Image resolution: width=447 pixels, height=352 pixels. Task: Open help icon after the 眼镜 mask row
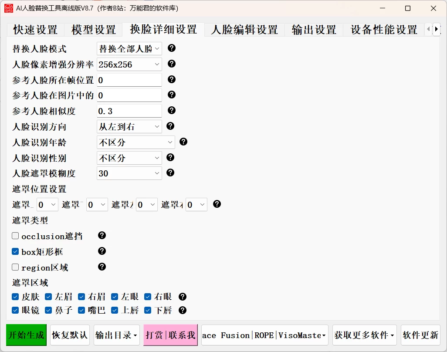(x=182, y=310)
